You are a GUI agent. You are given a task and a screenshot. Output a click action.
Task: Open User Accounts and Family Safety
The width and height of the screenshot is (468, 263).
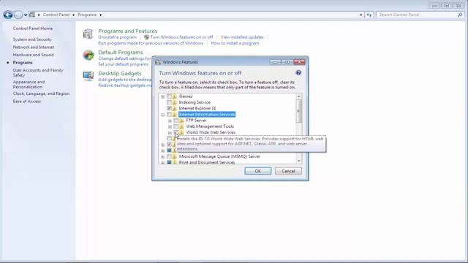(38, 72)
